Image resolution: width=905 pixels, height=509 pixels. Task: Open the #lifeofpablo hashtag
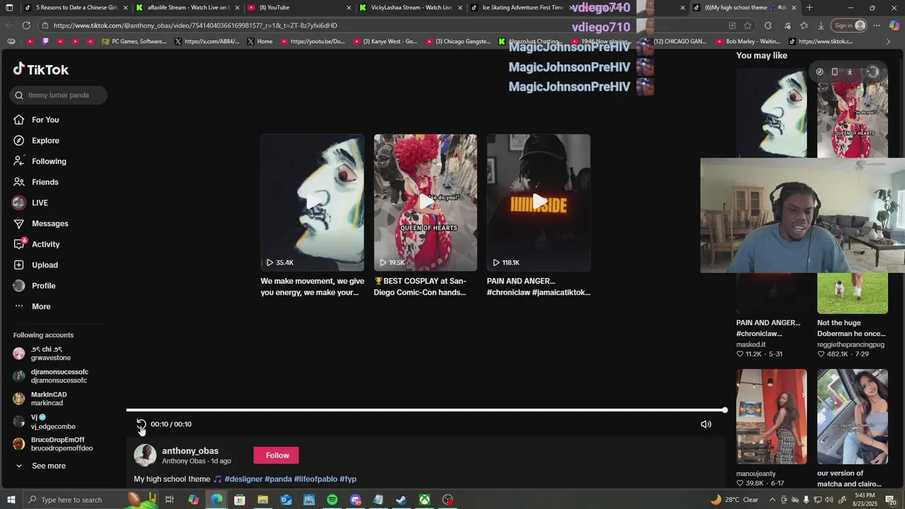pyautogui.click(x=315, y=479)
